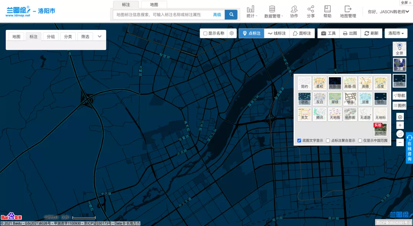This screenshot has width=413, height=226.
Task: Enable the 显示名称 checkbox
Action: coord(205,33)
